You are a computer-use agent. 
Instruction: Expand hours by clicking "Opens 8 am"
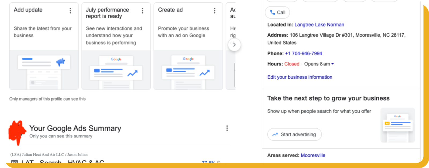pos(317,64)
